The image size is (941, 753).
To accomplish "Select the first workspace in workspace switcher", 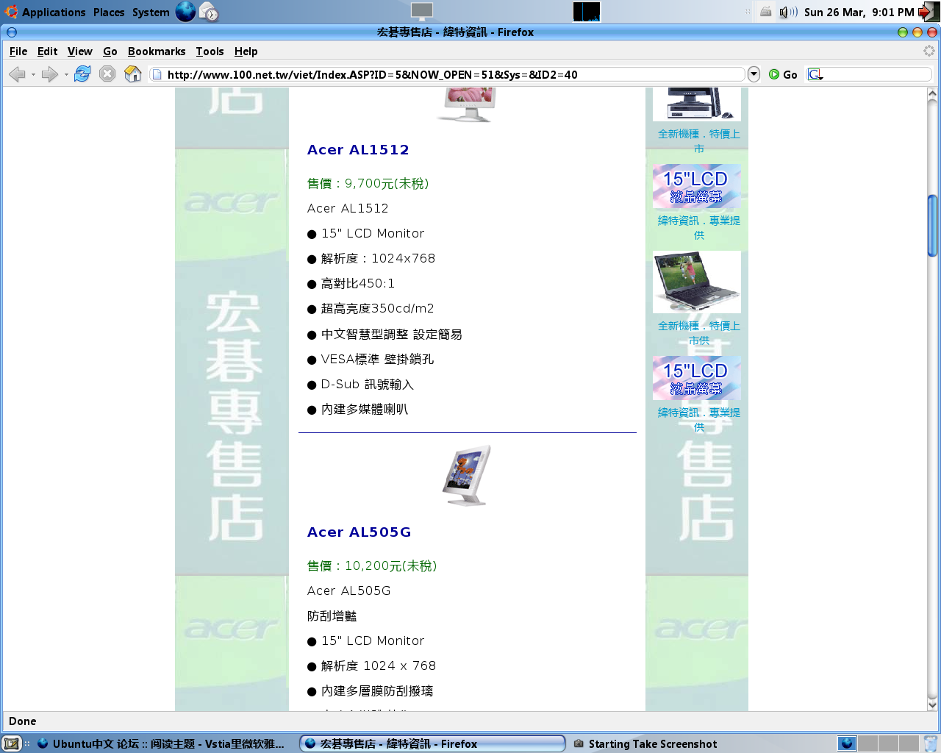I will click(847, 743).
